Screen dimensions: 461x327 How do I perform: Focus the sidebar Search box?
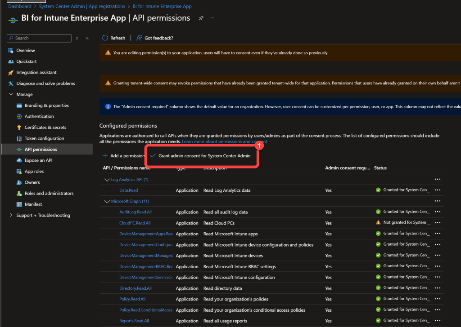click(x=39, y=38)
